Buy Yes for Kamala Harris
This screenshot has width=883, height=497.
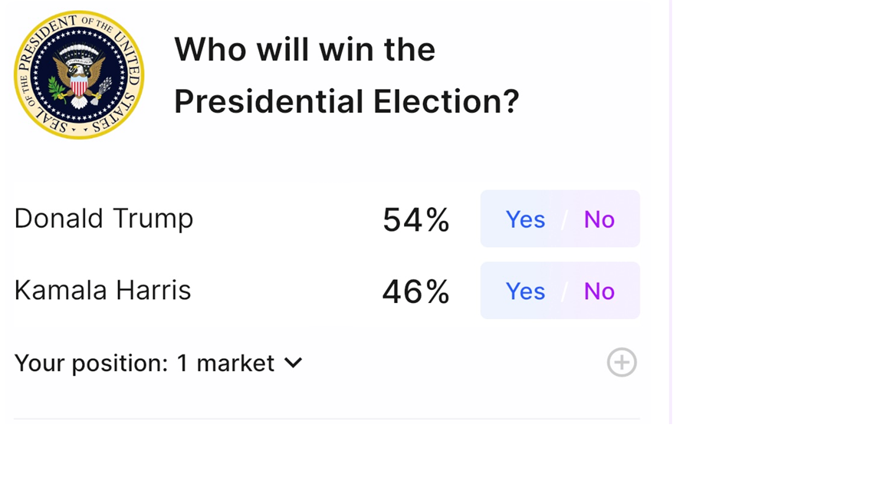525,291
